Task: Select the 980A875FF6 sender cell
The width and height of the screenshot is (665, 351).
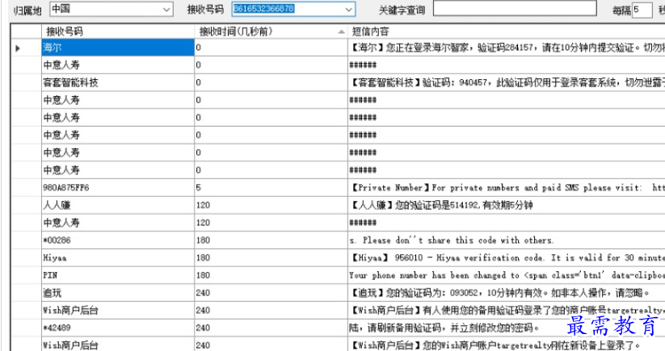Action: (118, 187)
